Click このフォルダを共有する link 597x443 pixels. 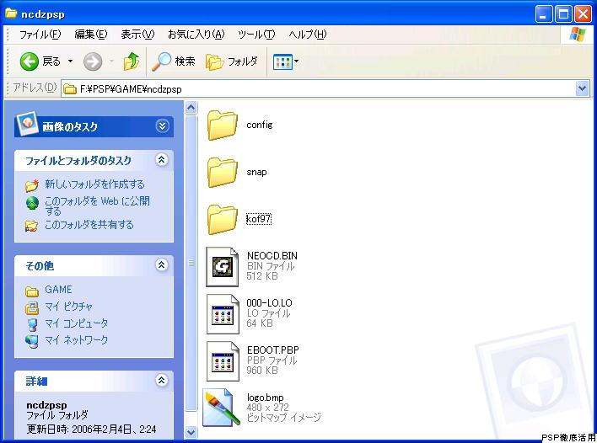coord(89,225)
